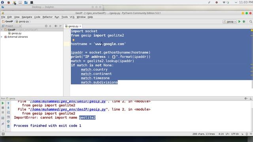
Task: Open the Code menu
Action: click(x=37, y=17)
